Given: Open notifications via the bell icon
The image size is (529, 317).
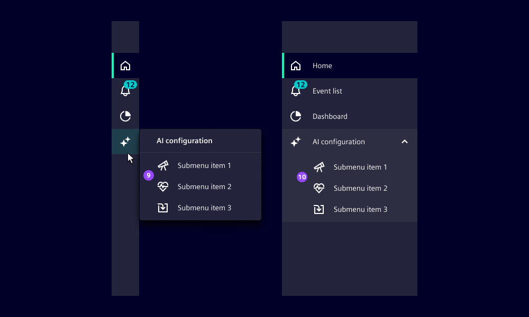Looking at the screenshot, I should click(x=125, y=91).
